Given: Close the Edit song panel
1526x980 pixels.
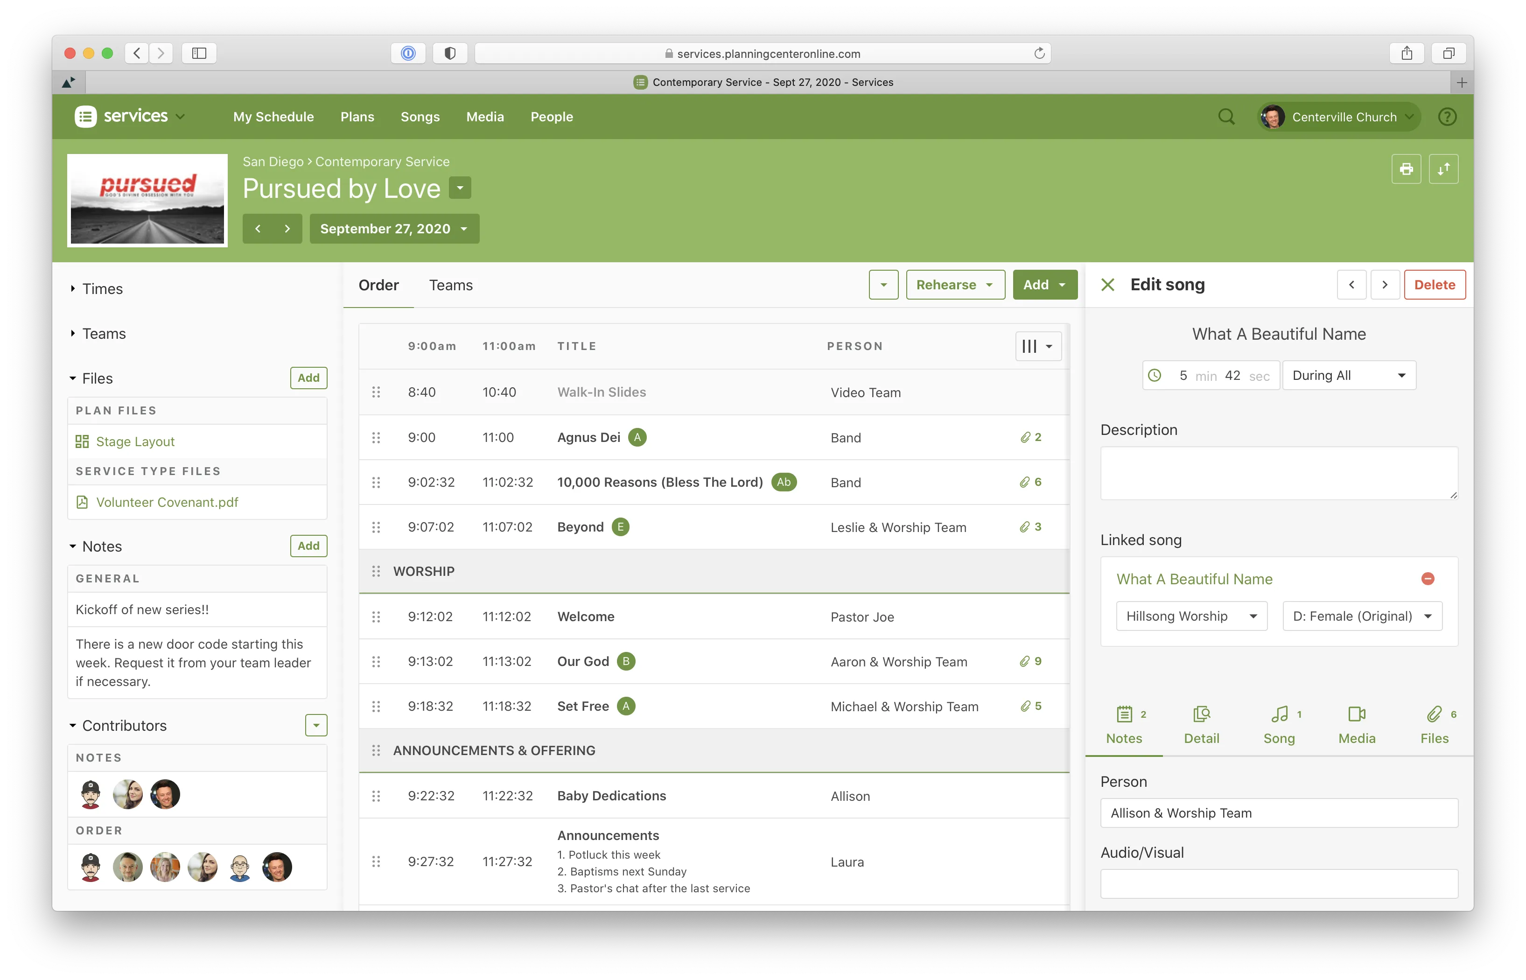Looking at the screenshot, I should (x=1107, y=285).
